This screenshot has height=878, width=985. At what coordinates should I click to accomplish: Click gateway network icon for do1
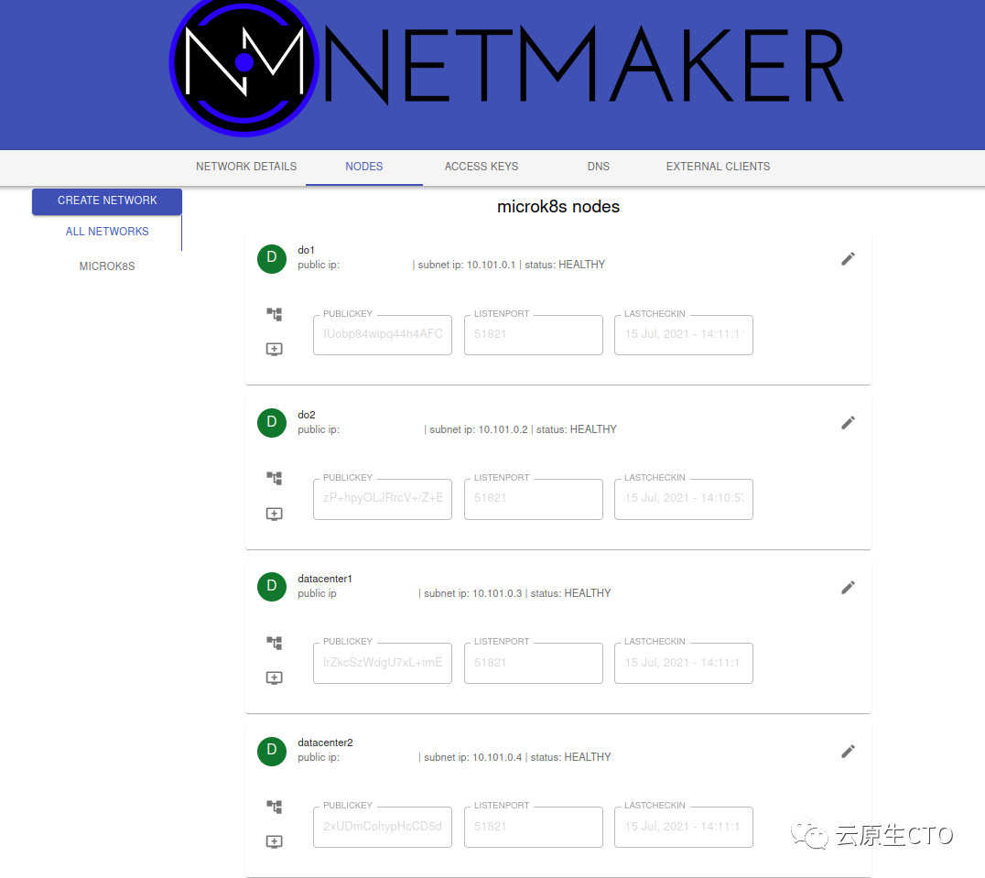pyautogui.click(x=274, y=314)
